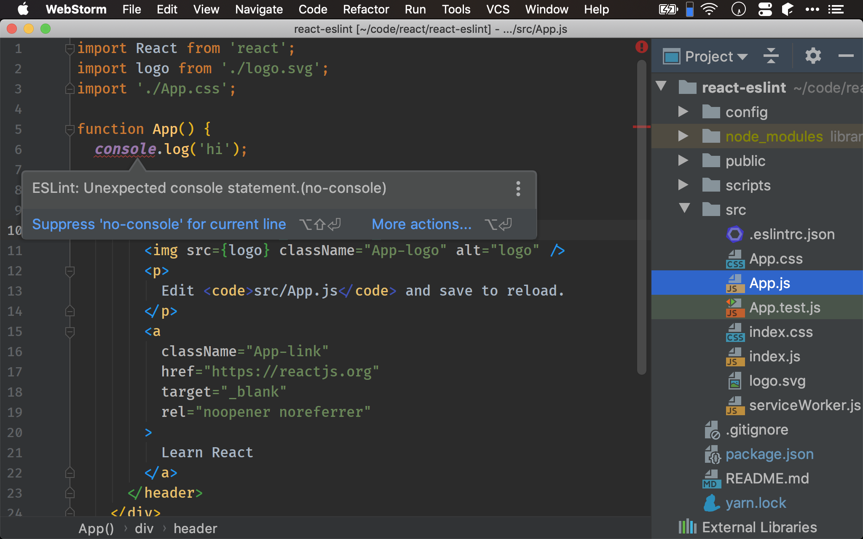The height and width of the screenshot is (539, 863).
Task: Fold the import block at line 1
Action: (x=70, y=49)
